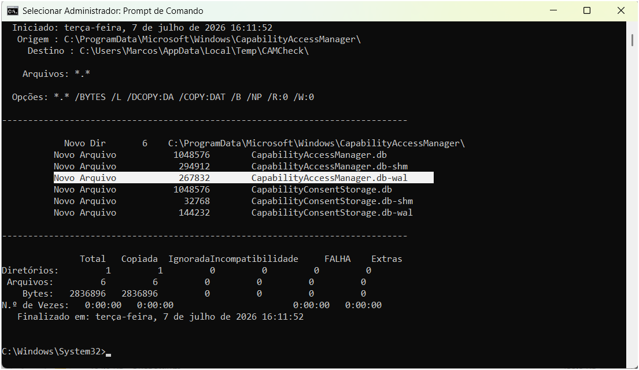This screenshot has width=639, height=370.
Task: Click the Opções robocopy flags line
Action: [x=163, y=97]
